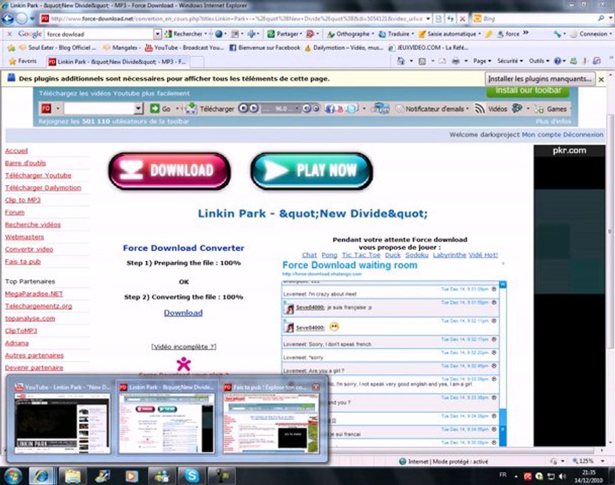Click the volume speaker tray icon
The image size is (615, 485).
pyautogui.click(x=562, y=476)
